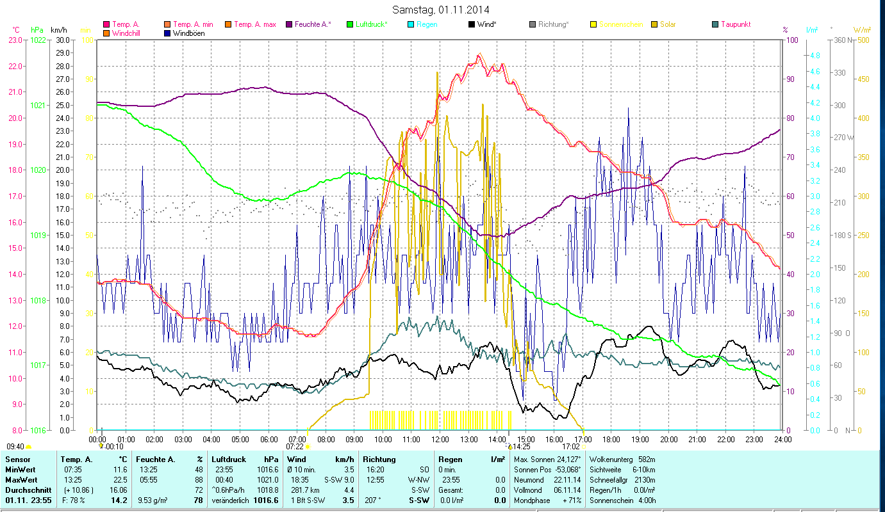Click the chart title 'Samstag, 01.11.2014'

[x=440, y=10]
